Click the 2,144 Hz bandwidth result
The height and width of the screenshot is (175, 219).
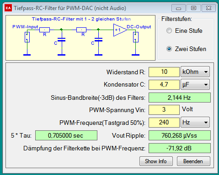pos(180,98)
